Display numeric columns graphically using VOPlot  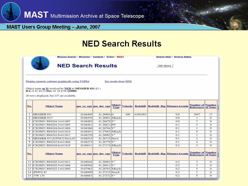point(58,81)
